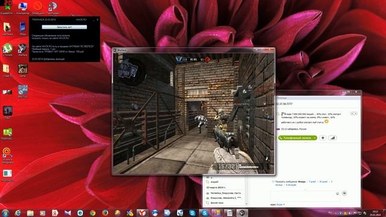Open the emoticon picker in Skype message box
386x217 pixels.
[337, 193]
